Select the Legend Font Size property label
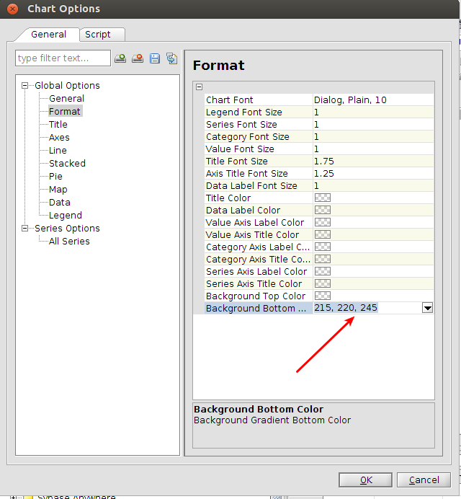Screen dimensions: 461x499 (244, 112)
